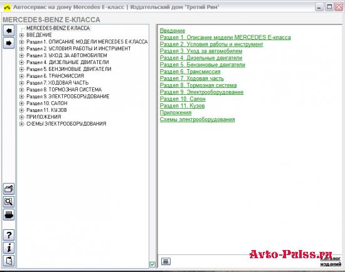345x272 pixels.
Task: Open link Раздел 4. Дизельные двигатели
Action: click(x=201, y=58)
